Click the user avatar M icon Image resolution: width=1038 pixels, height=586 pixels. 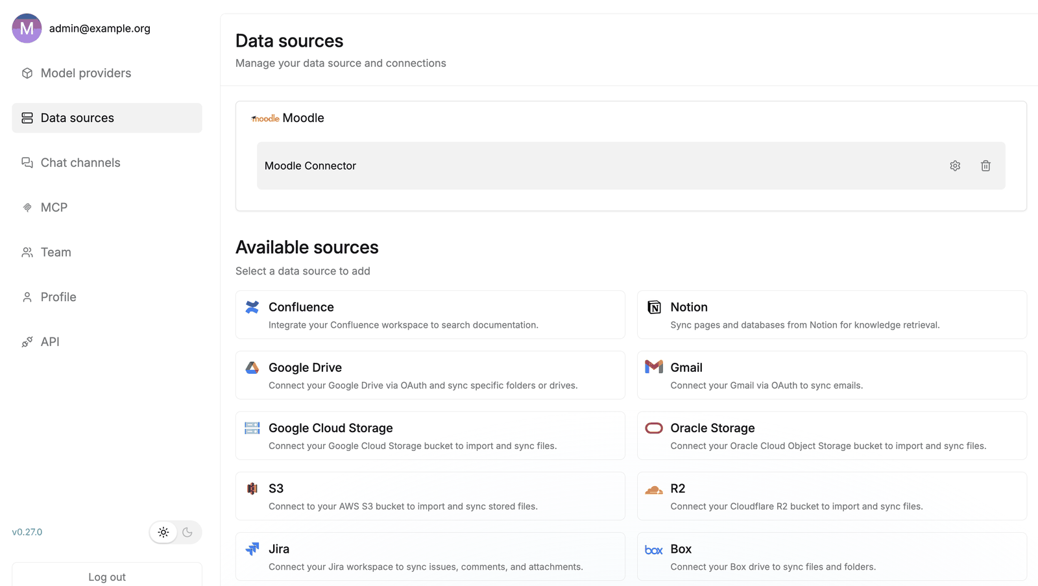(27, 28)
